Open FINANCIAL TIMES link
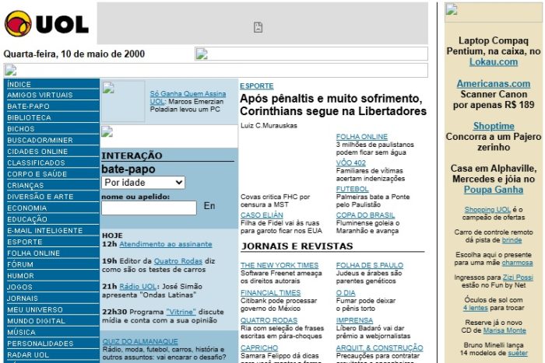 pyautogui.click(x=270, y=293)
